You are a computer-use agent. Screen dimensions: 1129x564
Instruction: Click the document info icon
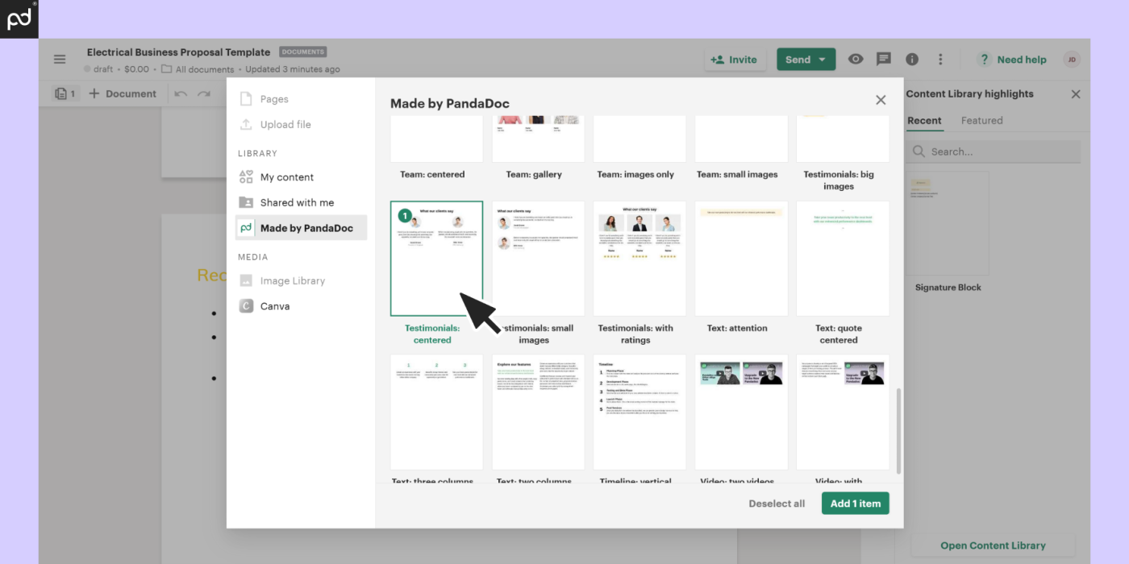tap(911, 59)
